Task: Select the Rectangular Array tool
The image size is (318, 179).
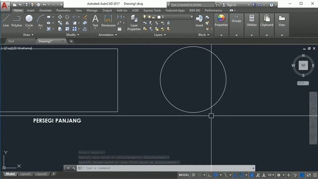Action: pos(75,29)
